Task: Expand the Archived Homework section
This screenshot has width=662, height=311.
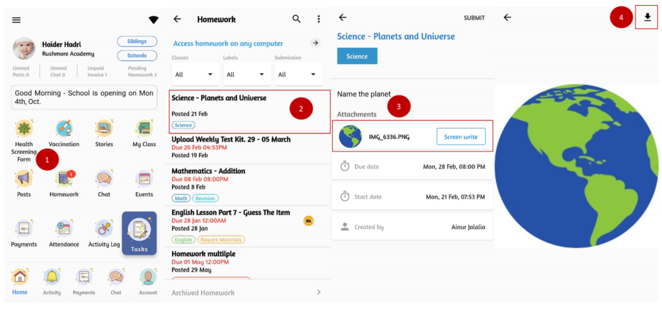Action: 246,293
